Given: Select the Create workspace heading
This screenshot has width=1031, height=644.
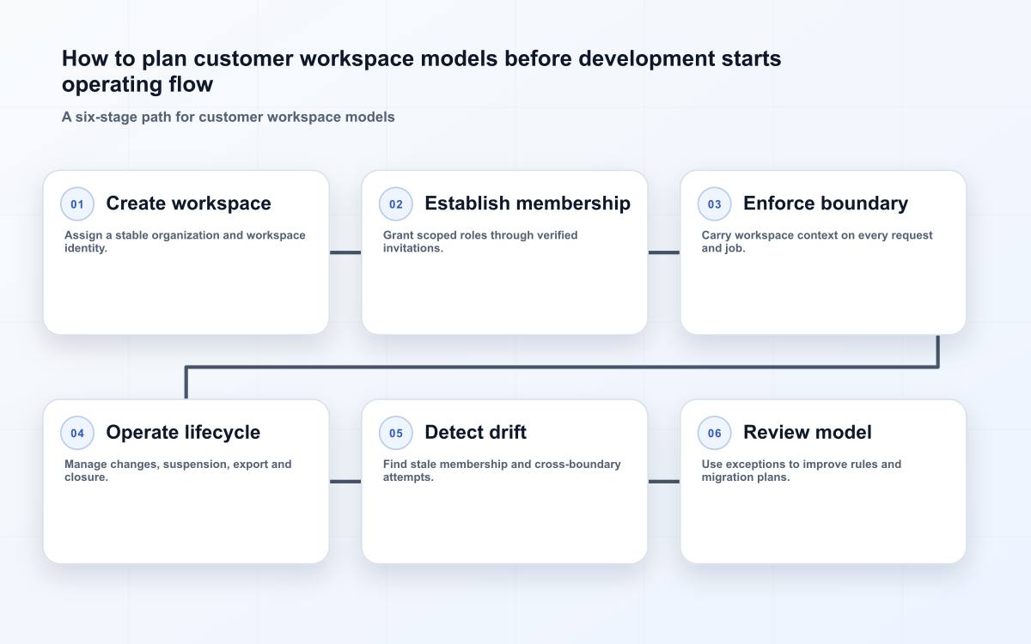Looking at the screenshot, I should point(188,204).
